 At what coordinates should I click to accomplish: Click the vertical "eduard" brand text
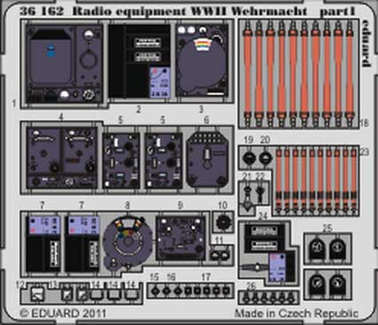(366, 44)
